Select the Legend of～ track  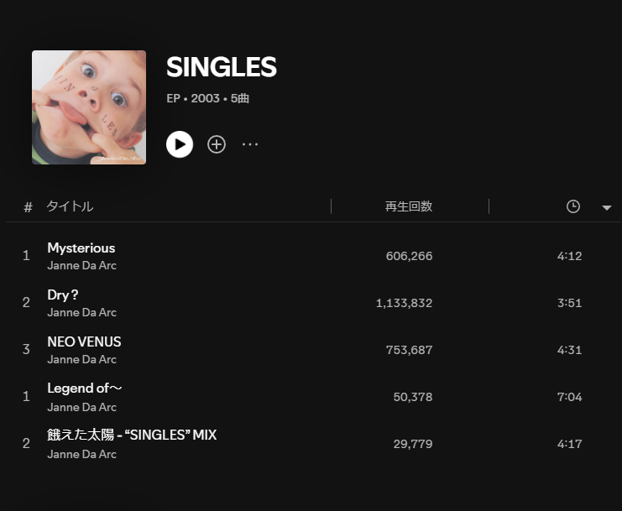[85, 388]
